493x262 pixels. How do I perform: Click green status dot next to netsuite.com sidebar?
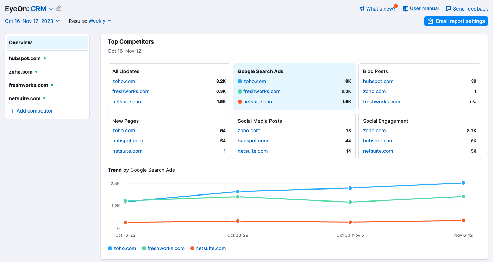click(x=45, y=98)
